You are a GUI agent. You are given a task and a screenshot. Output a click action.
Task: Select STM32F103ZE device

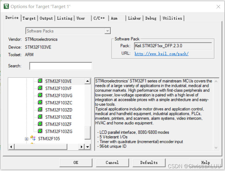click(x=59, y=117)
